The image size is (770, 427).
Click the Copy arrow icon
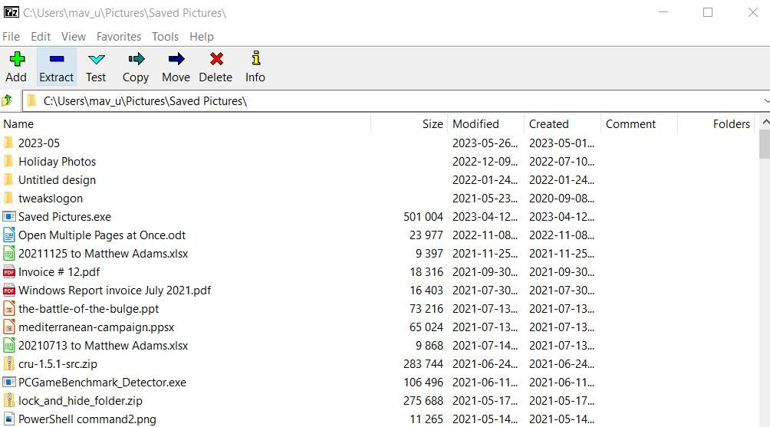tap(136, 59)
